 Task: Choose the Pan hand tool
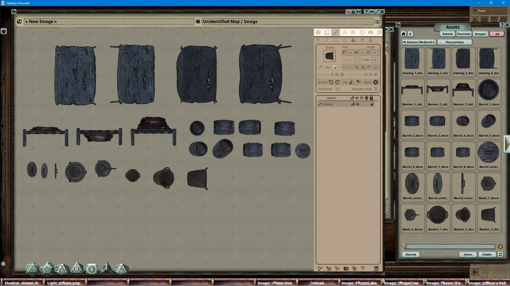(x=371, y=40)
